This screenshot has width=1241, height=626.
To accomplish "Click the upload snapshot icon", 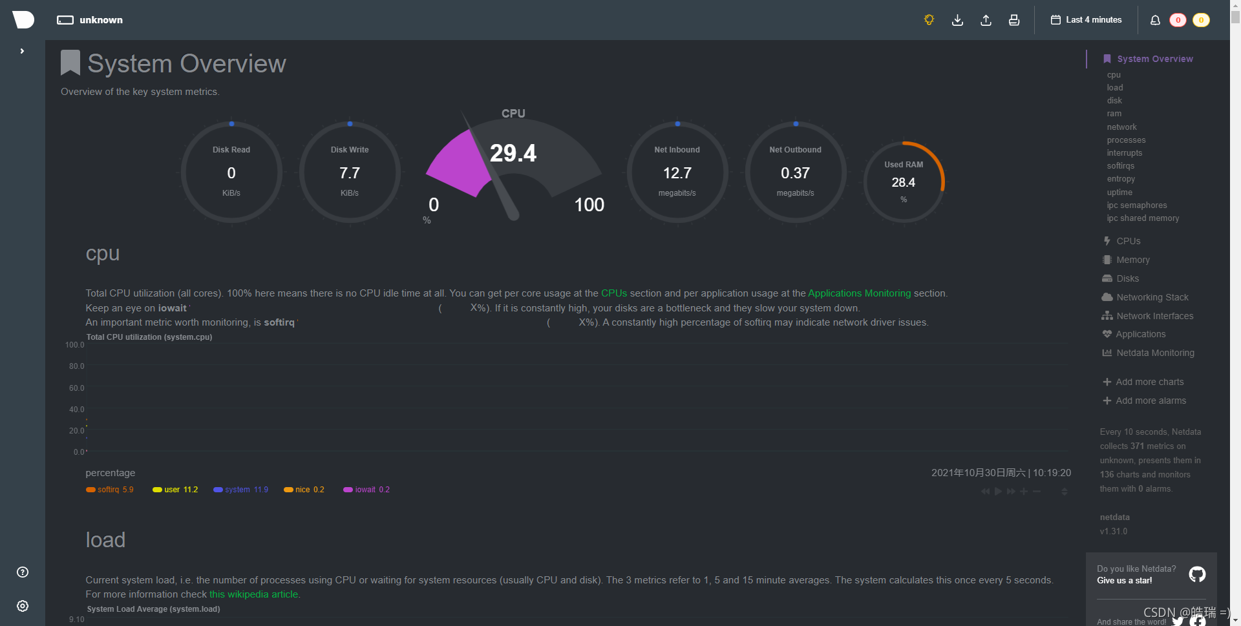I will click(x=986, y=20).
